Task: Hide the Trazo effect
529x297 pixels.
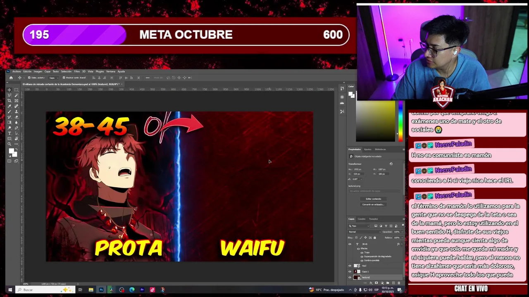Action: (x=362, y=253)
